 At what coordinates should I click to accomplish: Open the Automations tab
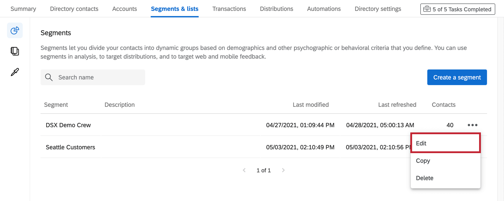point(324,9)
